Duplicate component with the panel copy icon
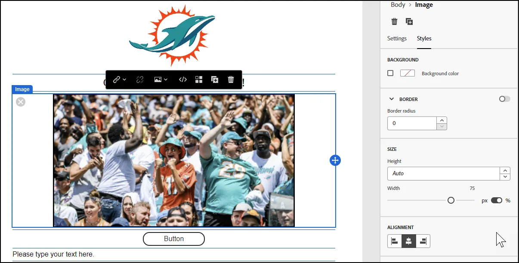The height and width of the screenshot is (263, 519). coord(409,21)
